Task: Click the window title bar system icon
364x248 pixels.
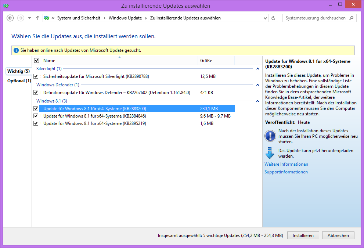Action: tap(6, 6)
